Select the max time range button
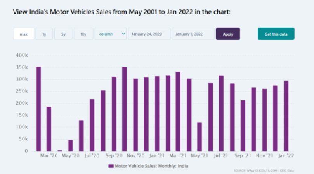 24,34
